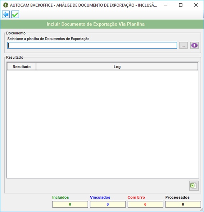Click the purple download arrow button
The width and height of the screenshot is (204, 212).
point(194,45)
